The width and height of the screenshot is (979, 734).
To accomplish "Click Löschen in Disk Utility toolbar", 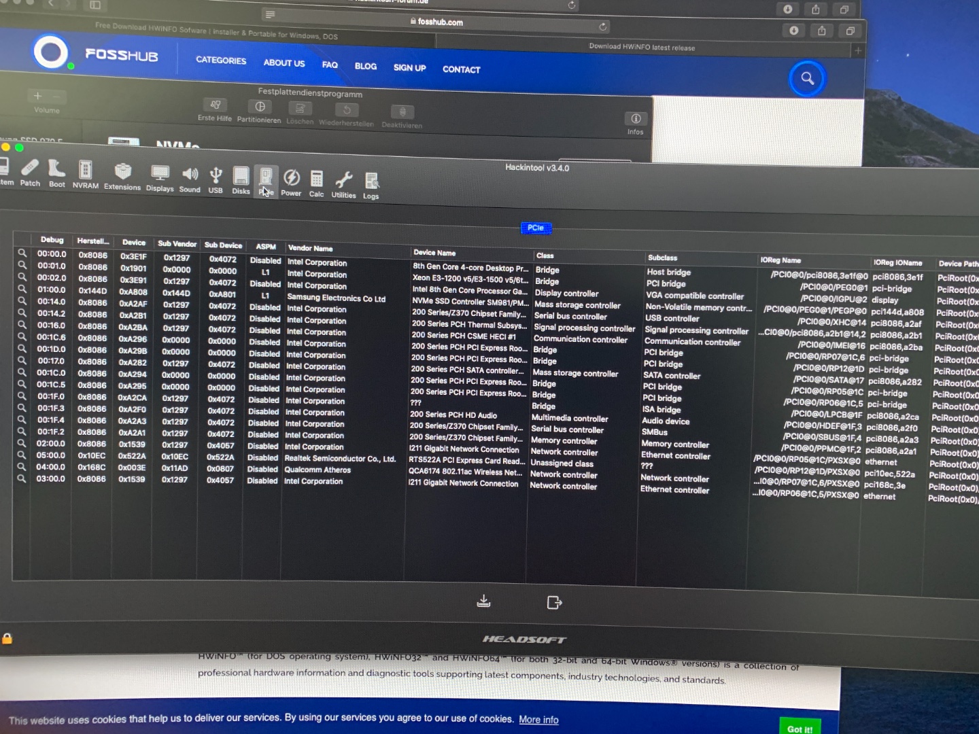I will pos(300,113).
